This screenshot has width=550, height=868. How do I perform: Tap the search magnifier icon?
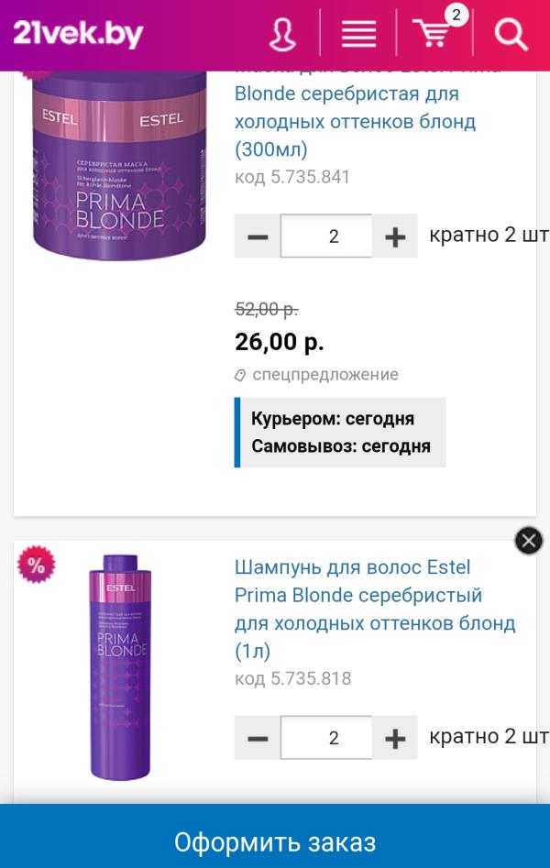coord(511,35)
